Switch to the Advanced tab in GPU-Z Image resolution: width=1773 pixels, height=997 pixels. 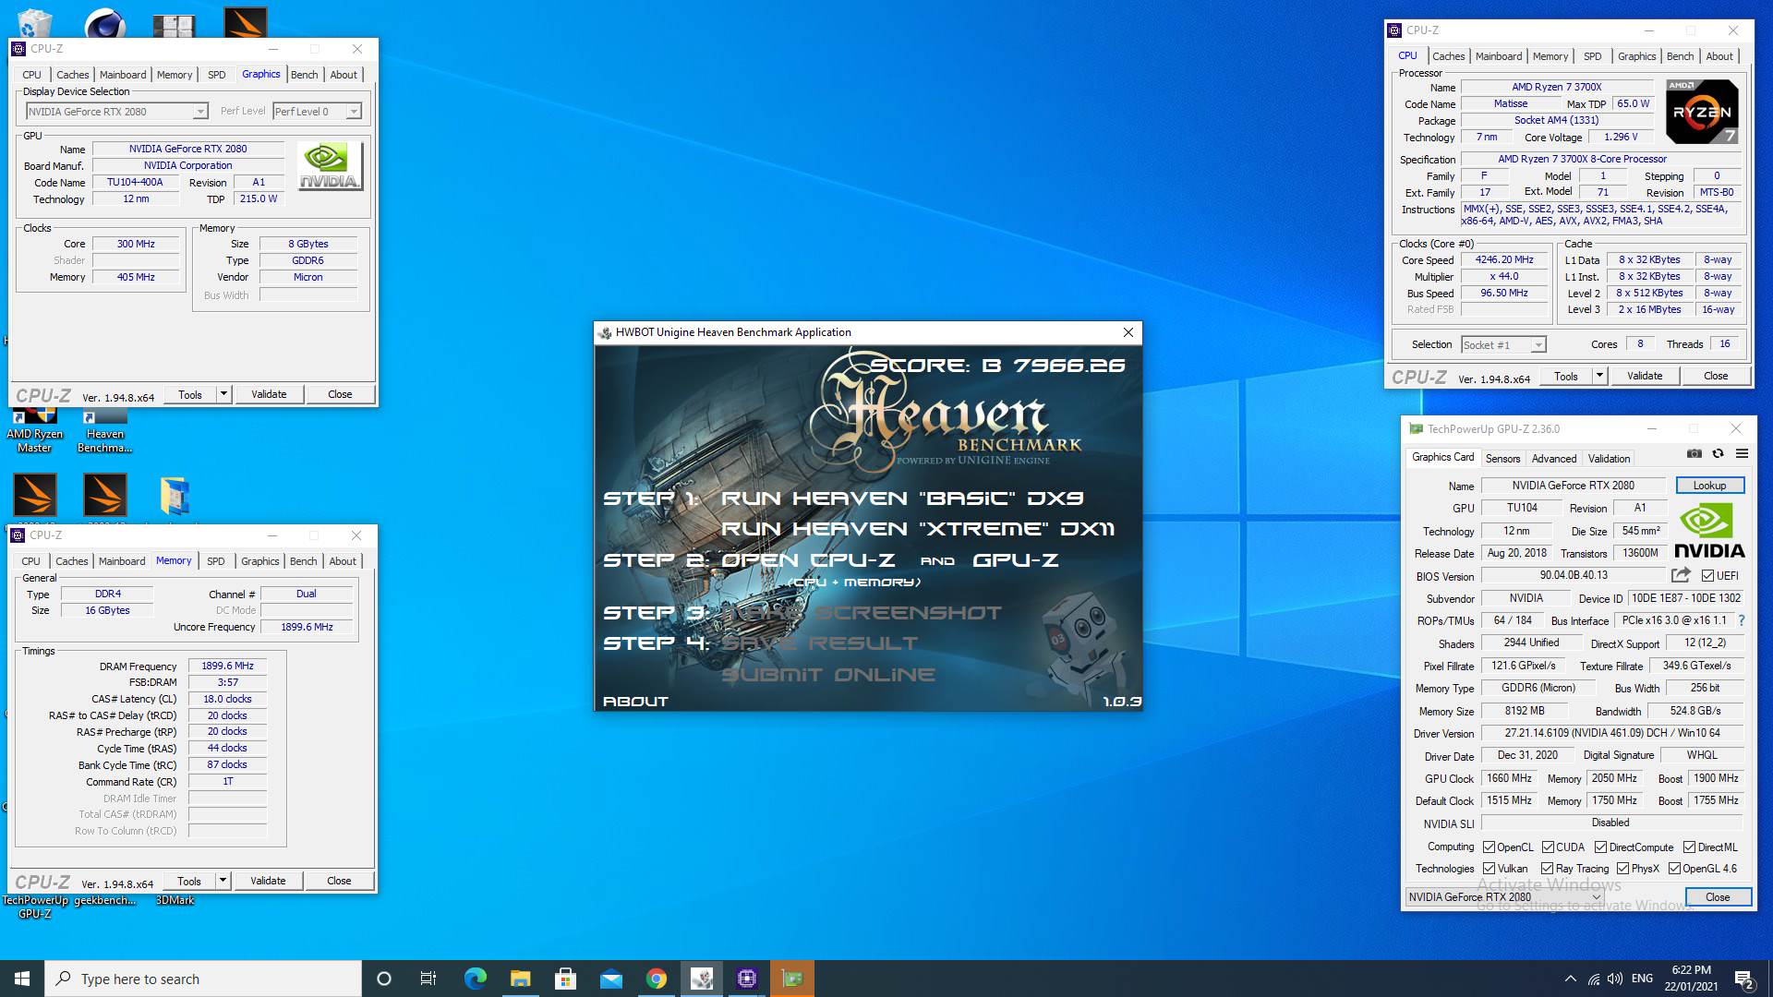tap(1554, 459)
